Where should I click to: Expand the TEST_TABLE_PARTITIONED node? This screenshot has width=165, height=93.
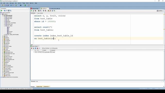pyautogui.click(x=4, y=35)
